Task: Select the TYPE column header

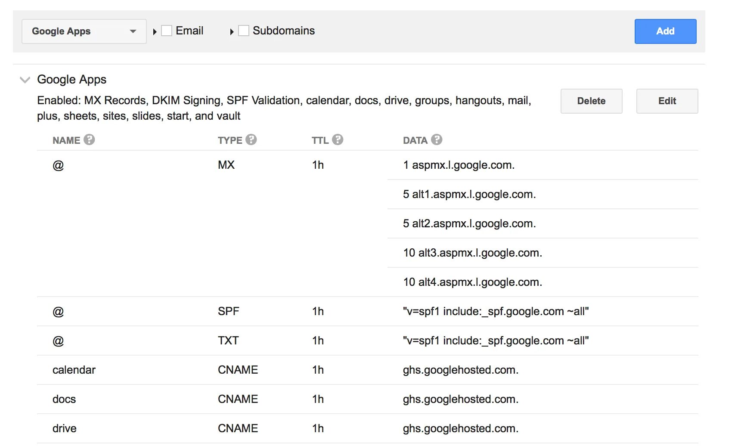Action: point(230,140)
